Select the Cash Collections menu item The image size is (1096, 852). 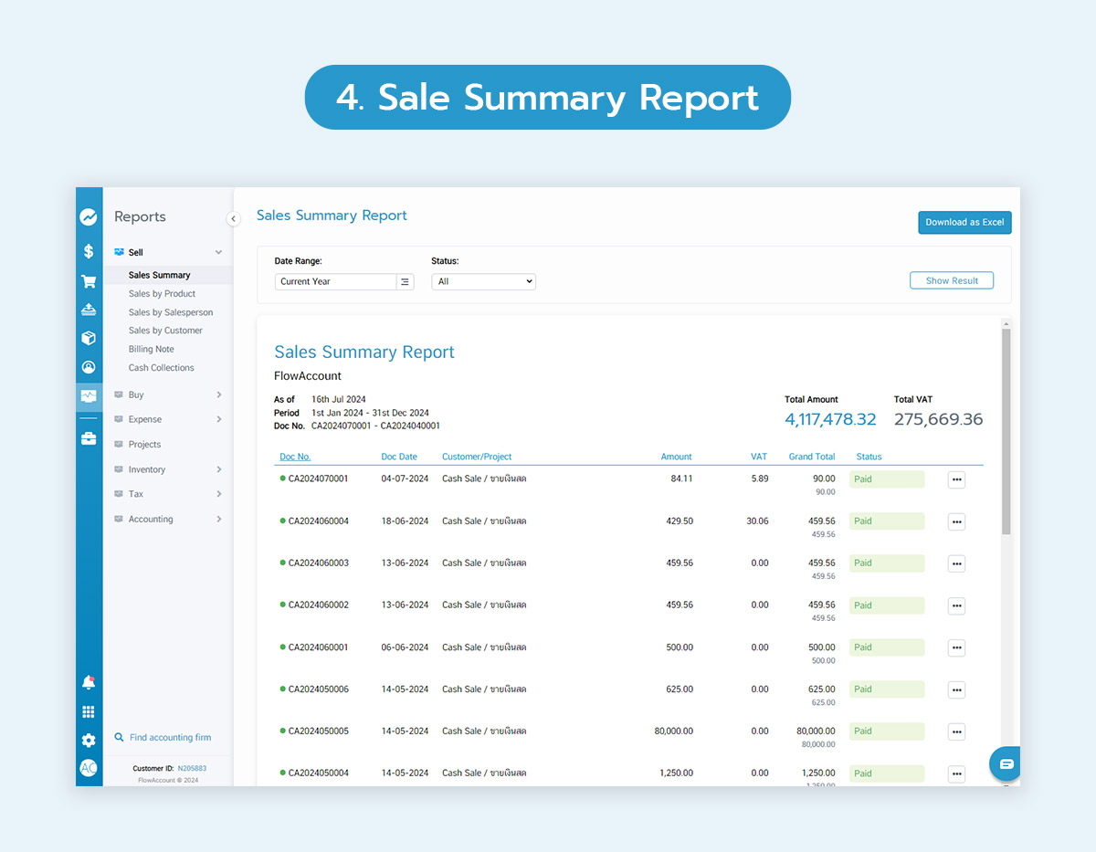(x=163, y=367)
